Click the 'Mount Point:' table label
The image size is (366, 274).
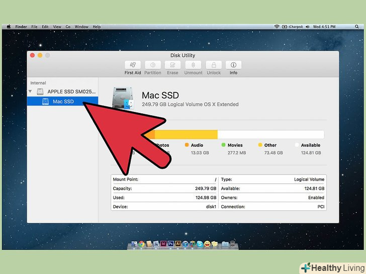tap(126, 180)
